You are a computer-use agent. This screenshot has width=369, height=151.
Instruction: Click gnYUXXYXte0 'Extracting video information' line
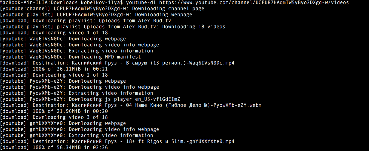[76, 135]
